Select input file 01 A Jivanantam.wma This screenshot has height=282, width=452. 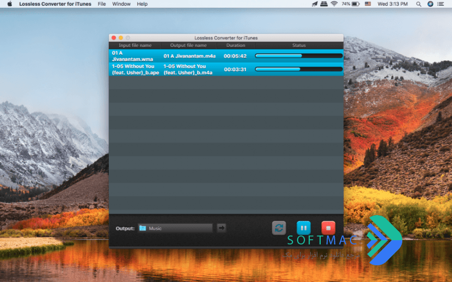(x=132, y=56)
